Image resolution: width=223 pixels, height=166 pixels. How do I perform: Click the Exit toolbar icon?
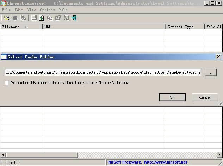74,18
